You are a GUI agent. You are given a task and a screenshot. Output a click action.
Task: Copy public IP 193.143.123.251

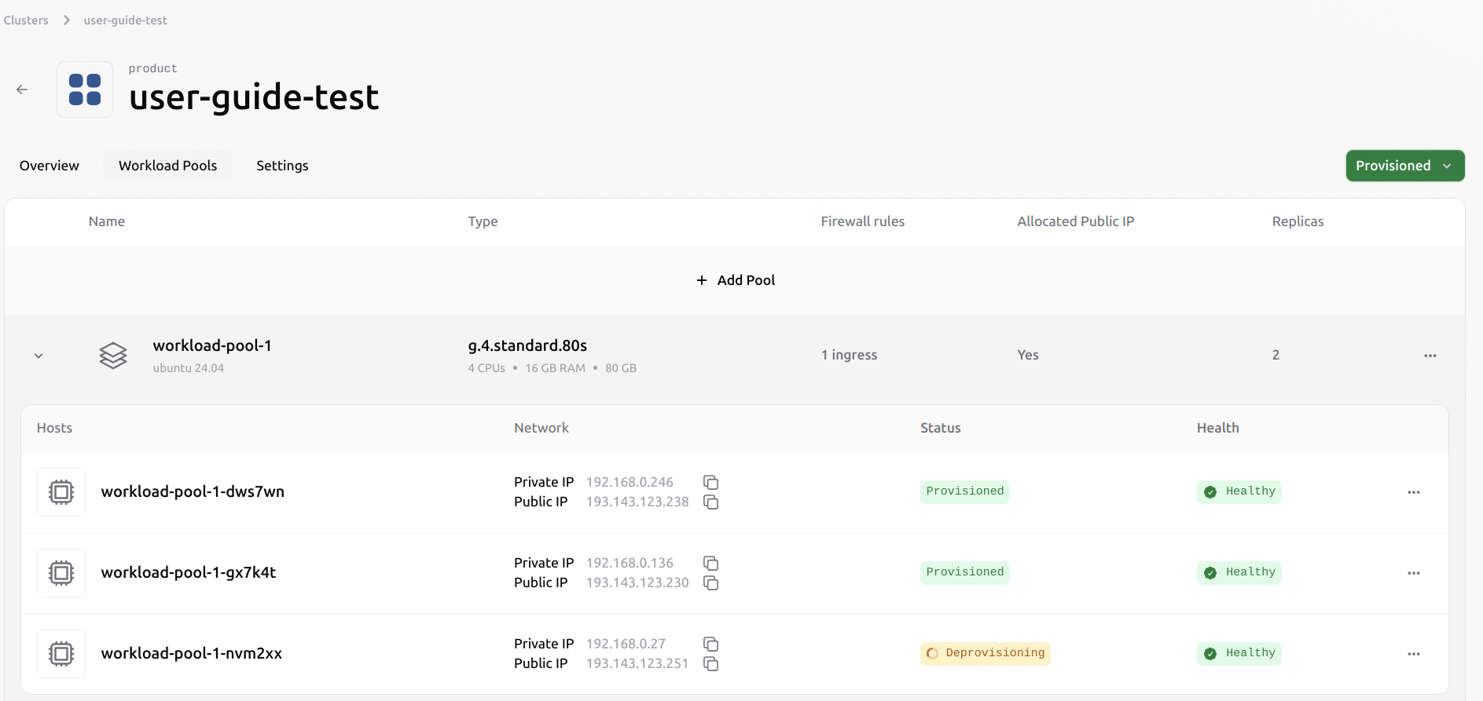pyautogui.click(x=711, y=663)
